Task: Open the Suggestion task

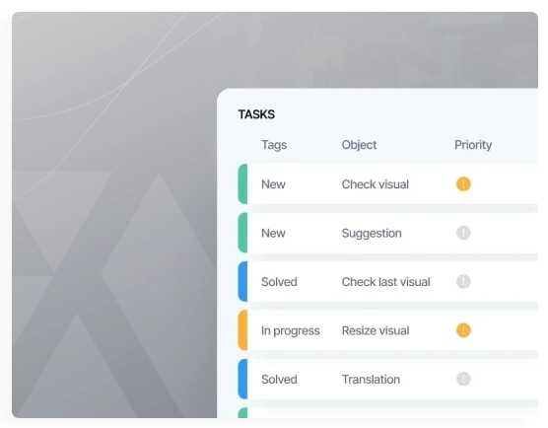Action: point(372,234)
